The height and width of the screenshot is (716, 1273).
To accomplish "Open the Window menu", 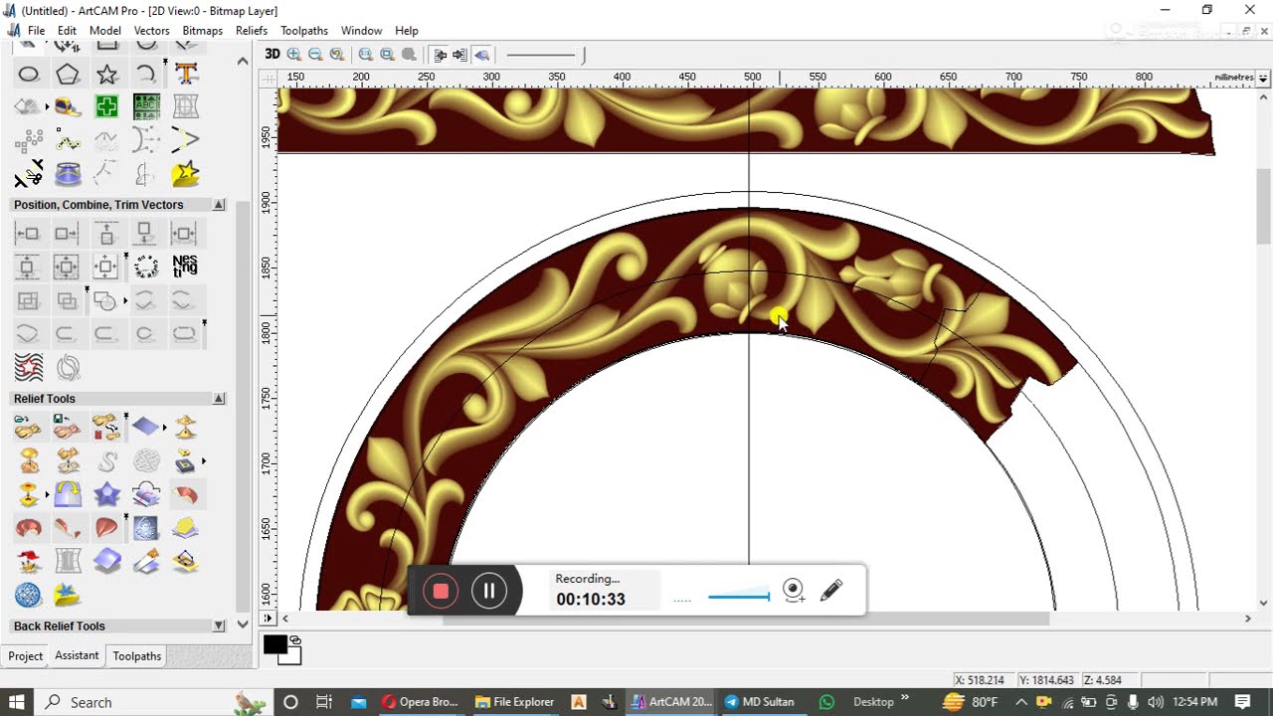I will tap(361, 31).
